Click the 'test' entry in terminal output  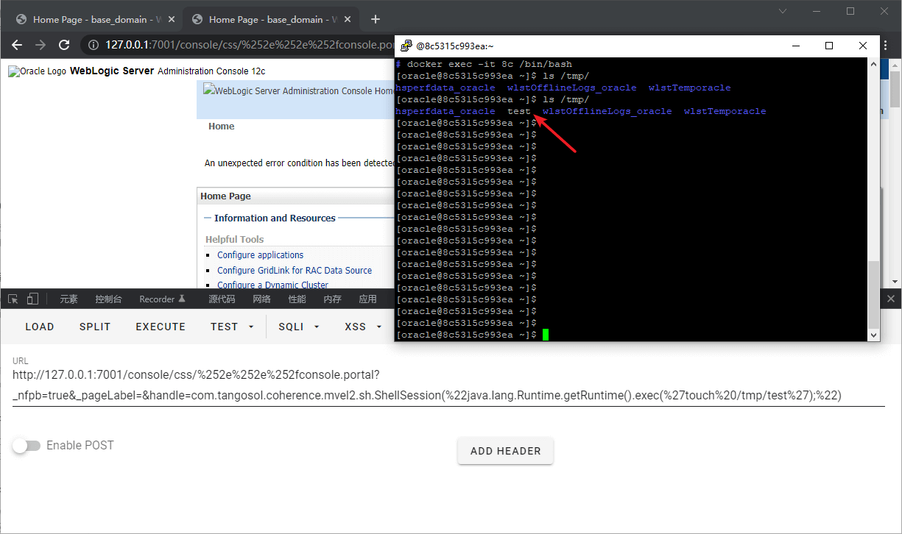coord(519,111)
